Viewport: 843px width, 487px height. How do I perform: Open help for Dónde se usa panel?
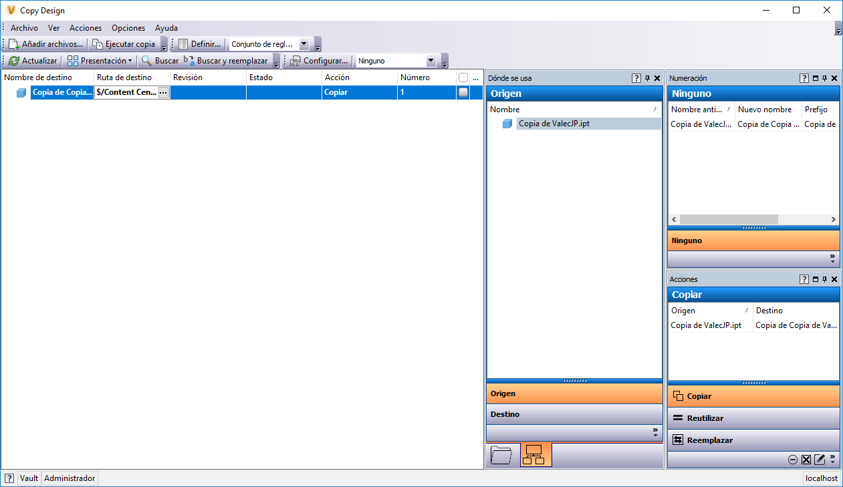point(636,78)
